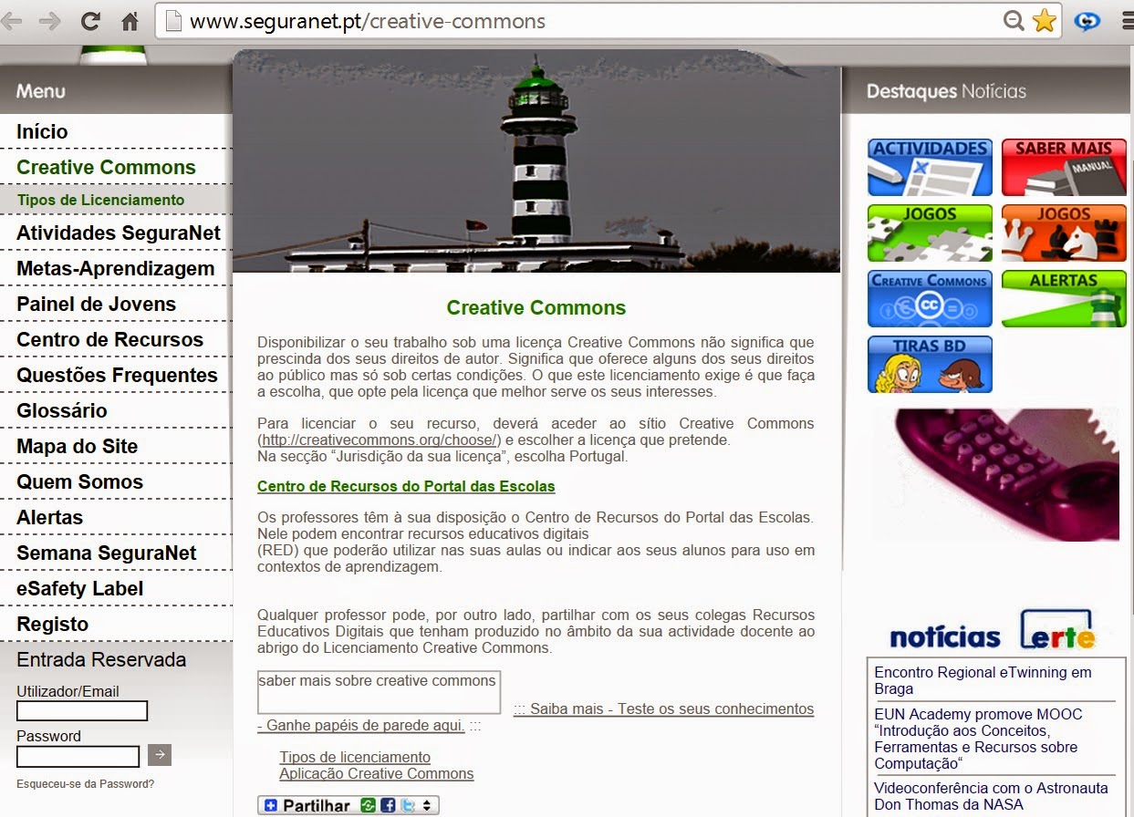Screen dimensions: 1134x817
Task: Click the blue extension icon beside the star
Action: pyautogui.click(x=1087, y=21)
